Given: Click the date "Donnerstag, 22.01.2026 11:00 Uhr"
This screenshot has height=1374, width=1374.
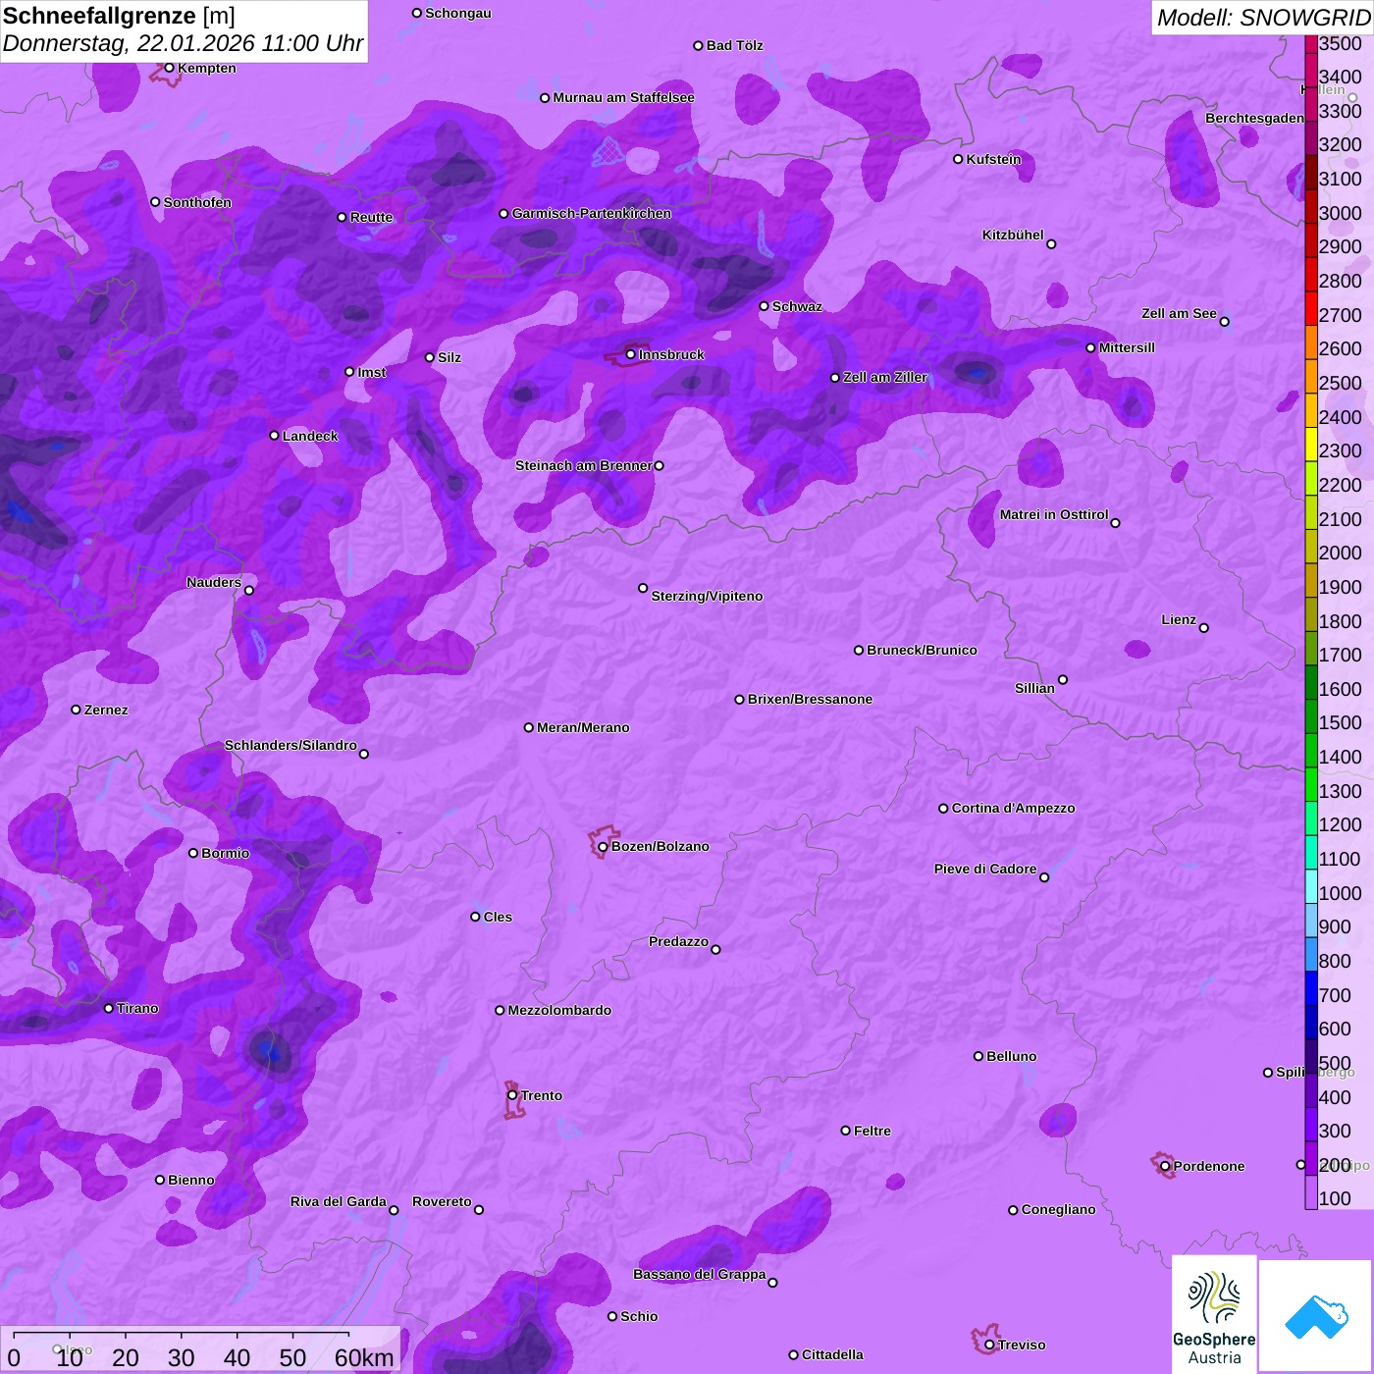Looking at the screenshot, I should click(183, 44).
